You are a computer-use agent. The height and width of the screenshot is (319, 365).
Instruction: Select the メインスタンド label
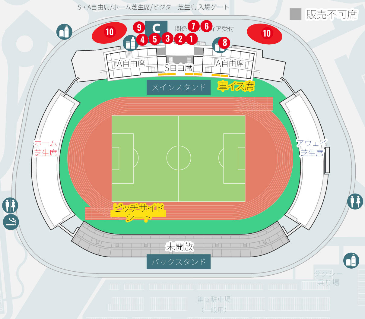pyautogui.click(x=179, y=87)
